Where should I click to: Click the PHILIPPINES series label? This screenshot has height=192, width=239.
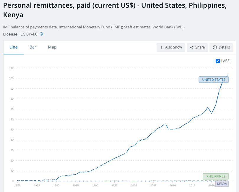[x=216, y=176]
